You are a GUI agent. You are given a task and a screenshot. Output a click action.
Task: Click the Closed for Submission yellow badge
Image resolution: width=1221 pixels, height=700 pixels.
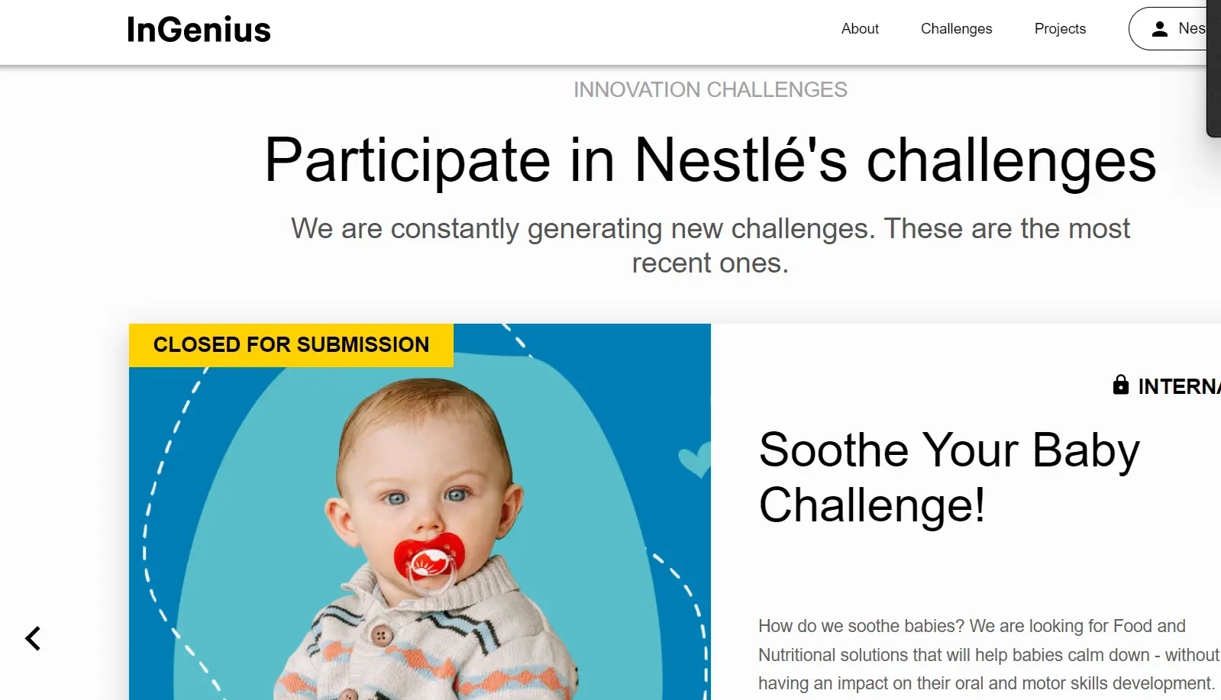coord(291,345)
